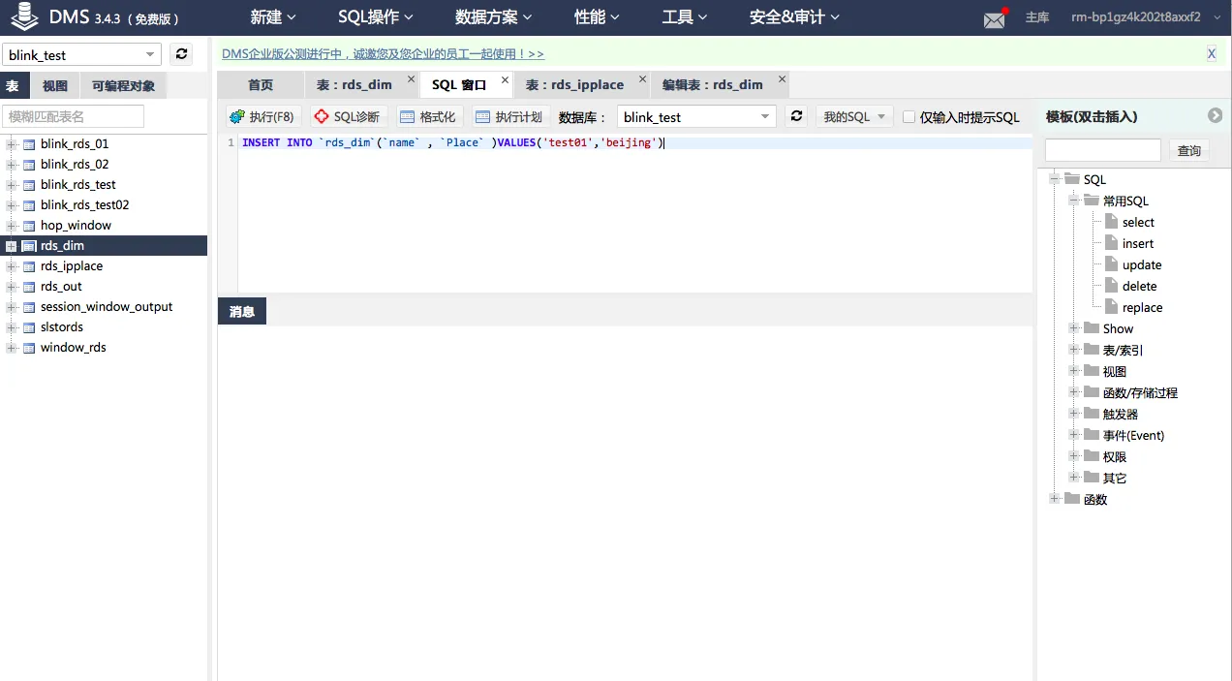Click the folder icon for 触发器
Screen dimensions: 1232x681
[1092, 414]
